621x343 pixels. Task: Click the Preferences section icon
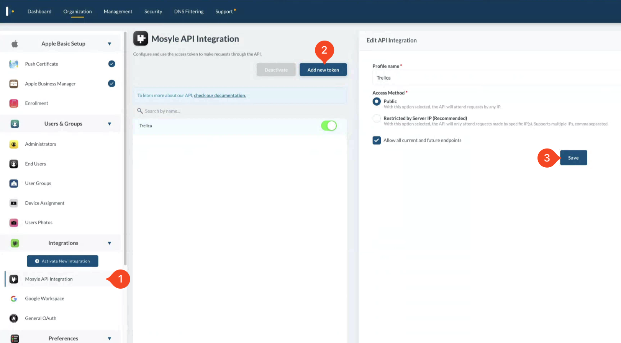point(15,338)
